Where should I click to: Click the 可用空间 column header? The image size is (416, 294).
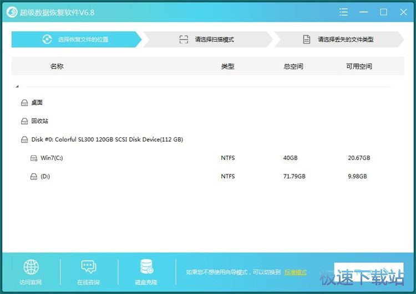point(359,66)
